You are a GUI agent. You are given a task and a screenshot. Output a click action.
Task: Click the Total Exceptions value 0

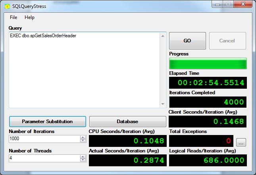228,141
